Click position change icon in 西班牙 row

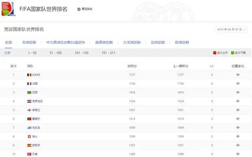(x=238, y=145)
